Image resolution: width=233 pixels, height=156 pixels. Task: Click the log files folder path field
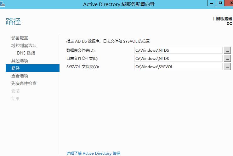(x=178, y=58)
